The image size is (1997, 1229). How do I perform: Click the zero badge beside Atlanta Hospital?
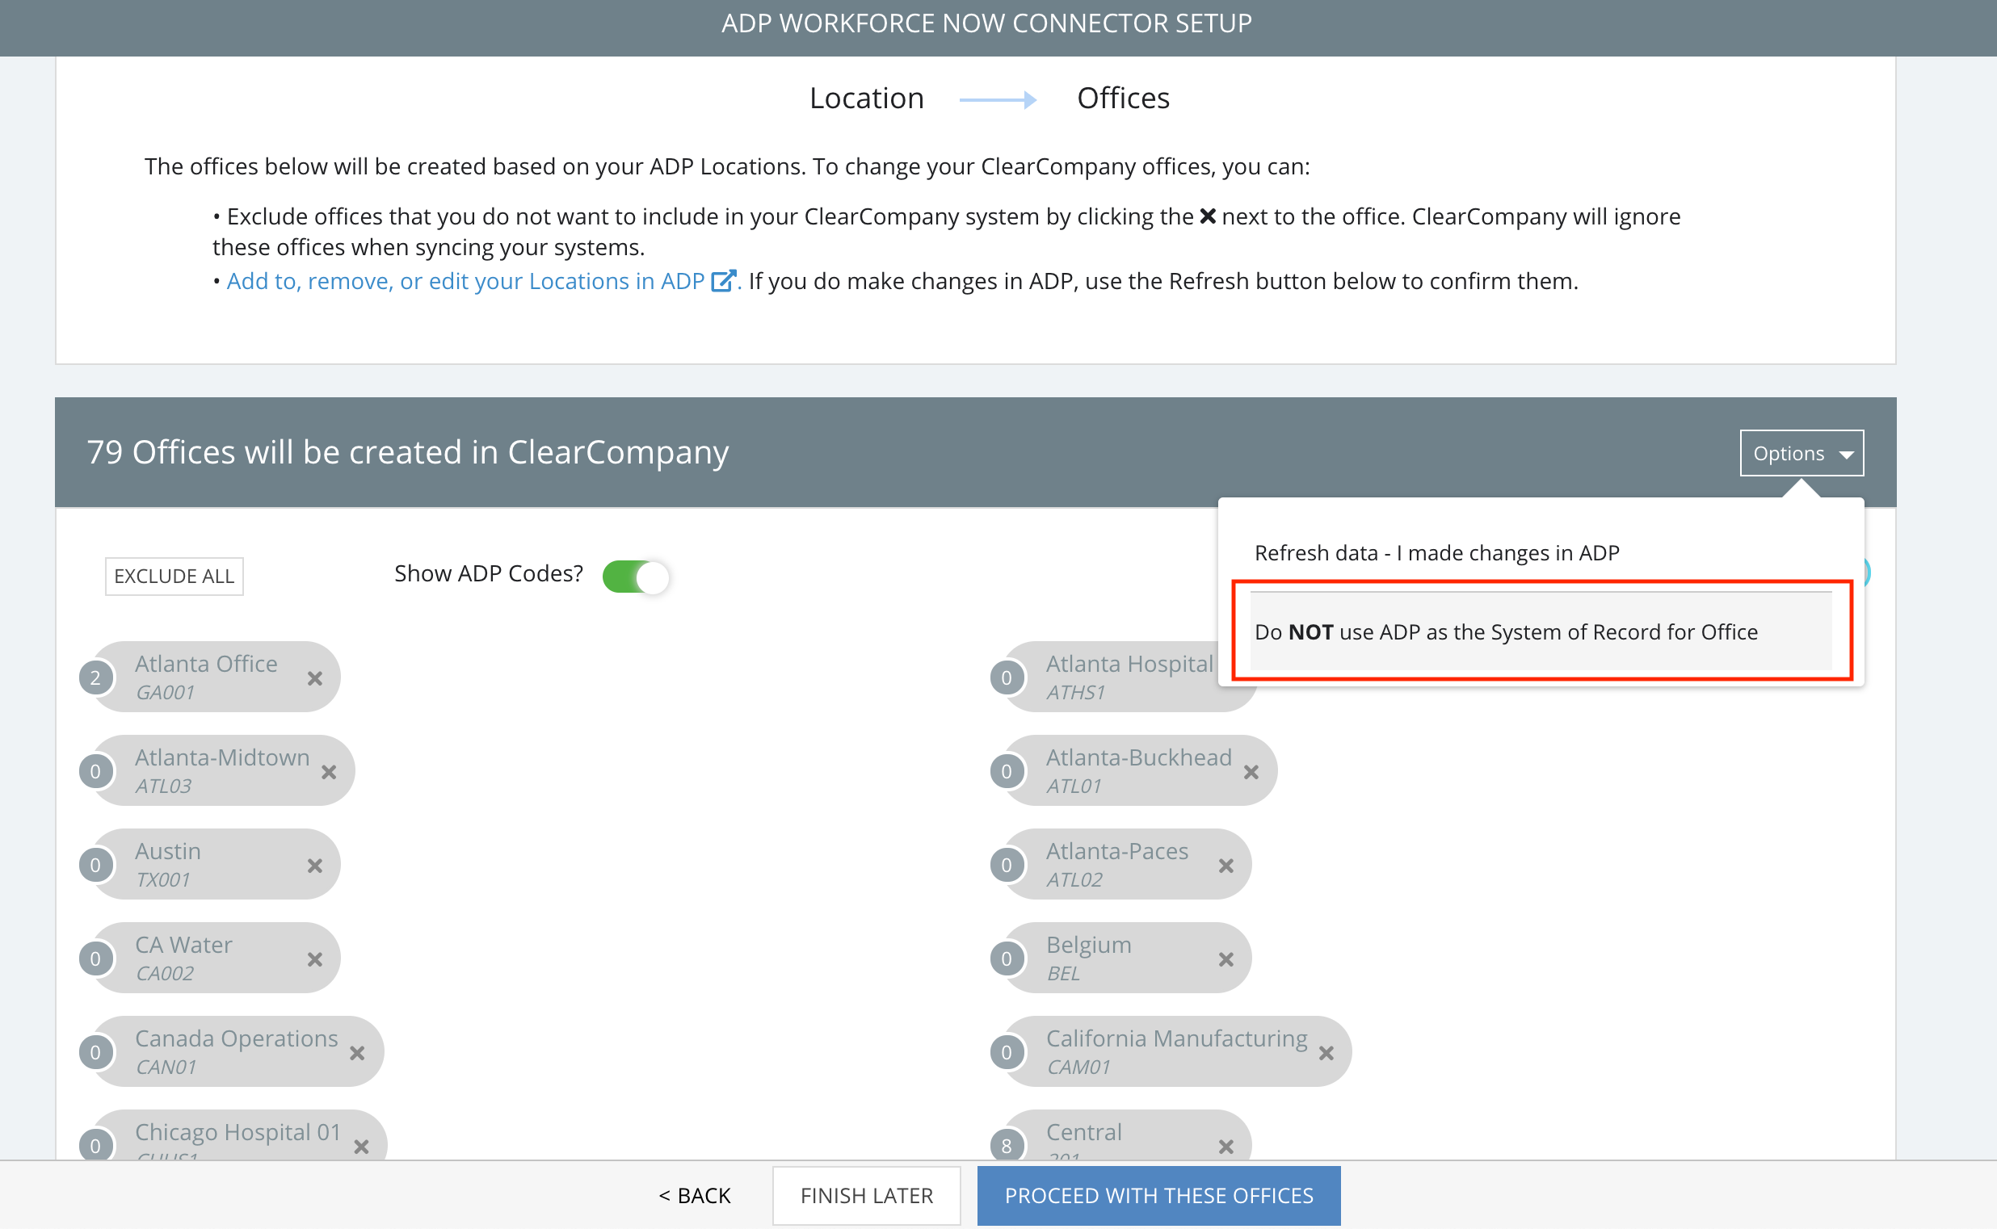(1007, 677)
